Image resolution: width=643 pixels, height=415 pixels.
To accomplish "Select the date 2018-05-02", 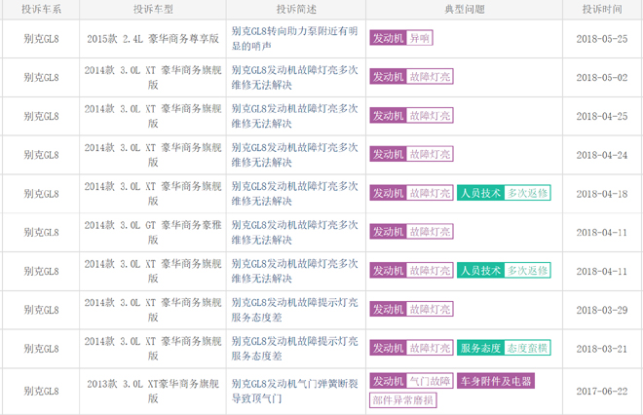I will 602,78.
